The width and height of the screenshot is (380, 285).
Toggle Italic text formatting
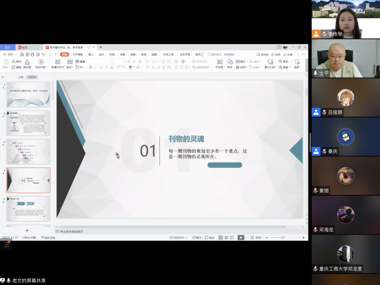(x=96, y=67)
